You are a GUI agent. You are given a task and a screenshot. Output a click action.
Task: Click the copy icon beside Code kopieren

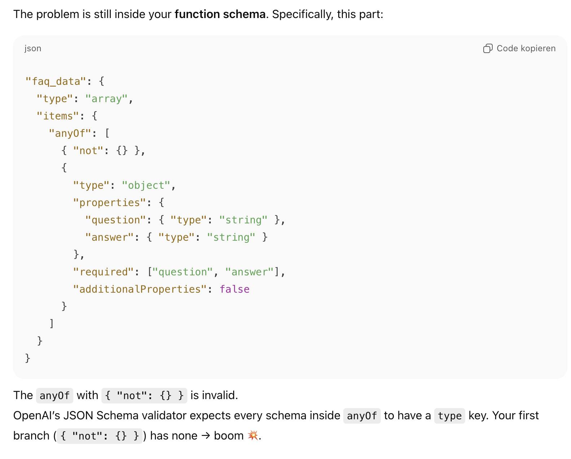point(488,48)
